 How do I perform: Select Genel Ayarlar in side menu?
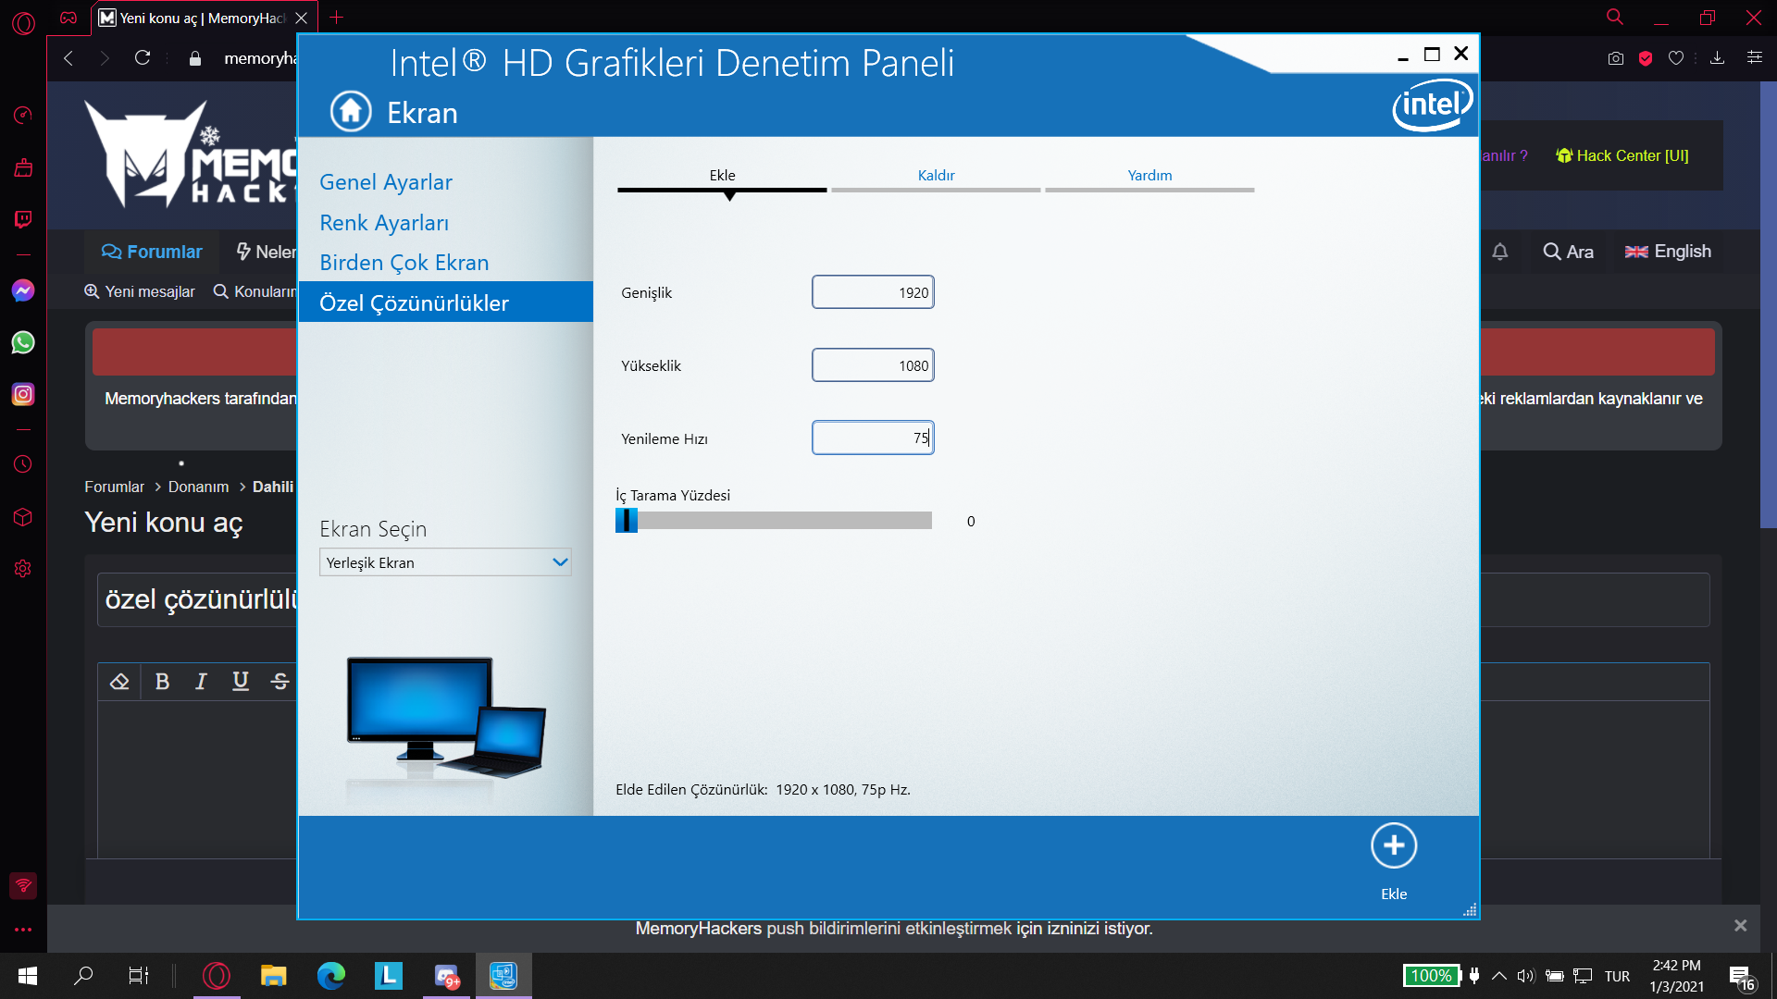[x=386, y=182]
